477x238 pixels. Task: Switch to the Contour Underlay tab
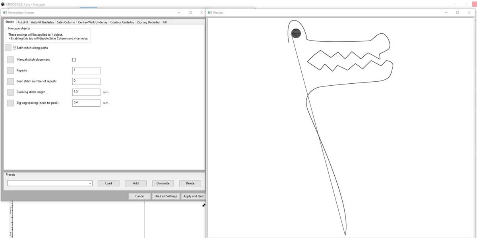[122, 22]
